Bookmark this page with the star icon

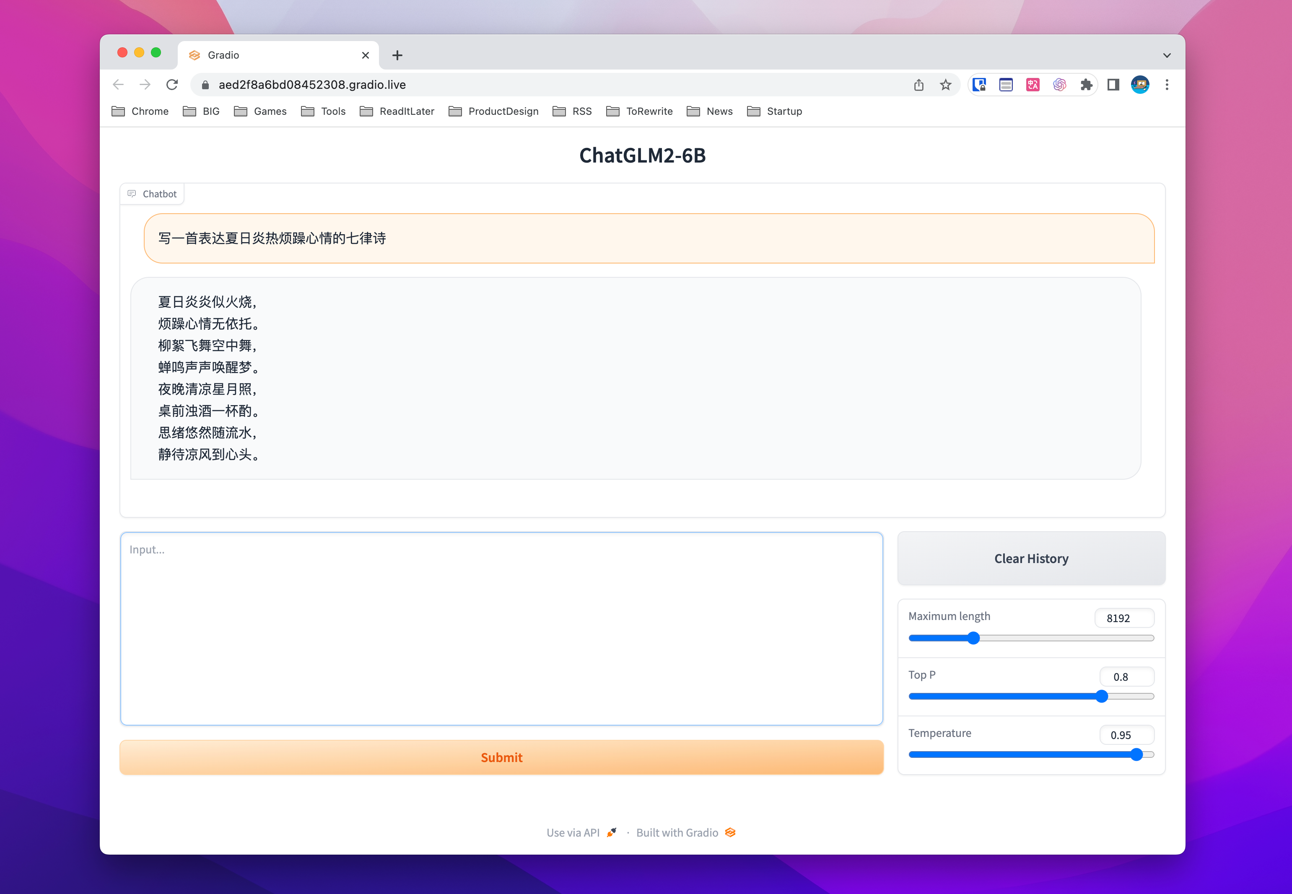tap(946, 85)
